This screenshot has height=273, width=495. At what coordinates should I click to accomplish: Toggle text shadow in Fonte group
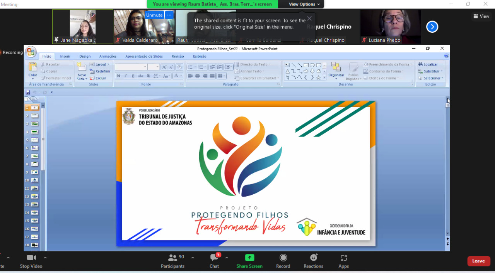[148, 76]
